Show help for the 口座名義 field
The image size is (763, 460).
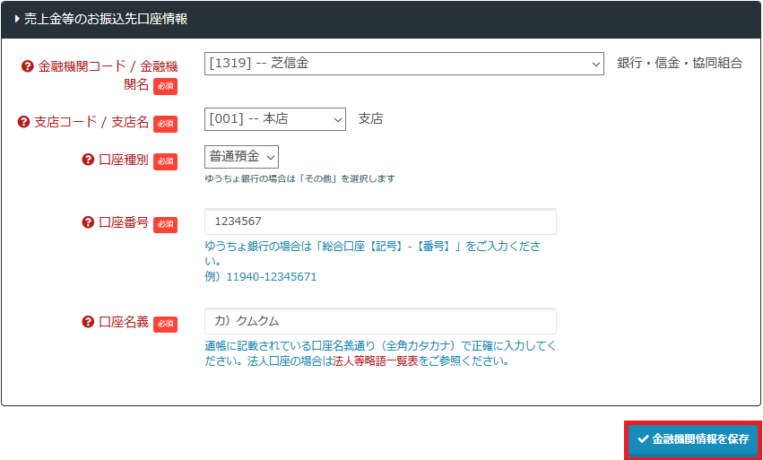point(88,322)
